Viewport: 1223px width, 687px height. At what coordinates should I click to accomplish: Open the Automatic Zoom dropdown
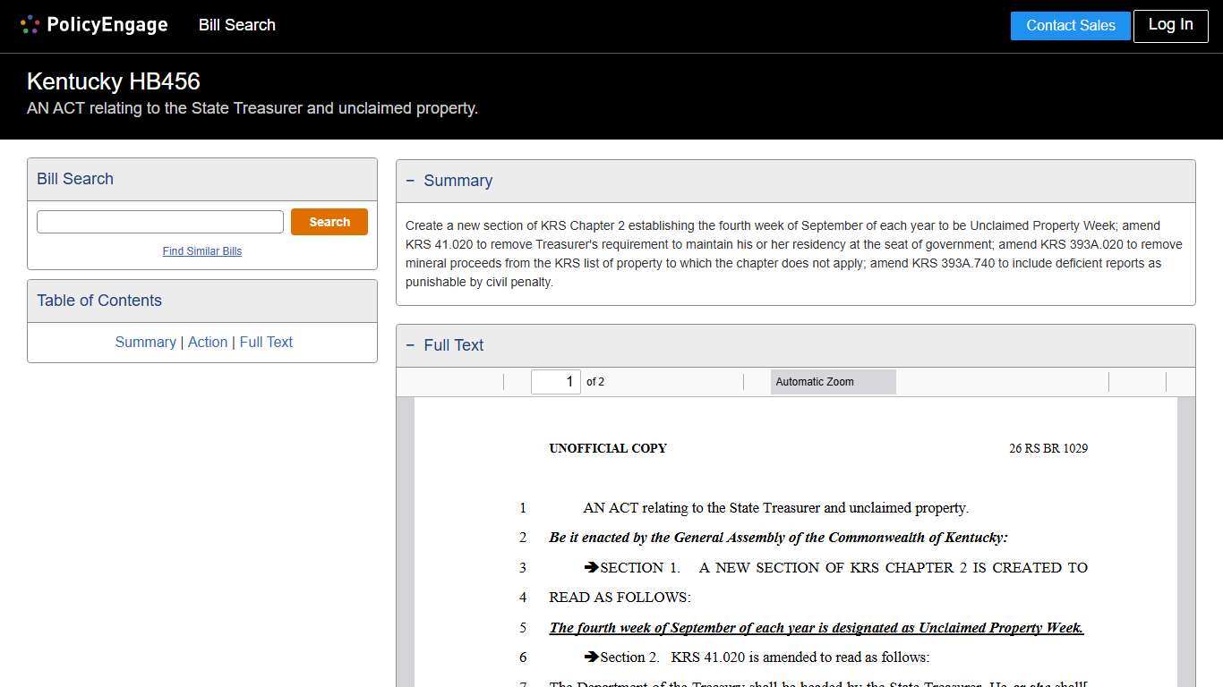coord(833,382)
